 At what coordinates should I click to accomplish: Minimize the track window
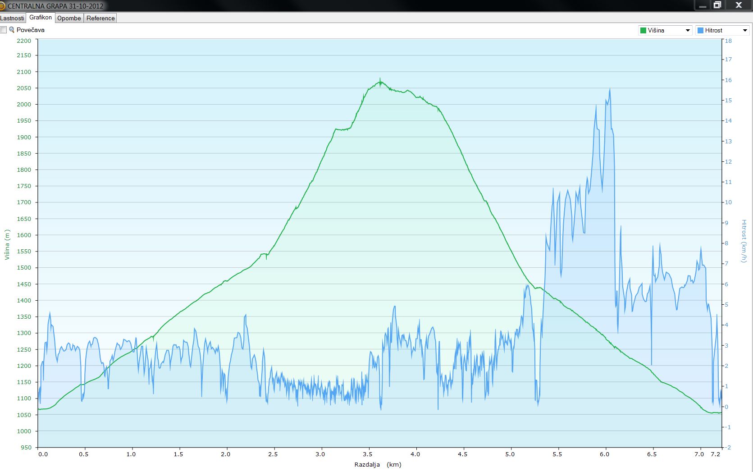(702, 5)
